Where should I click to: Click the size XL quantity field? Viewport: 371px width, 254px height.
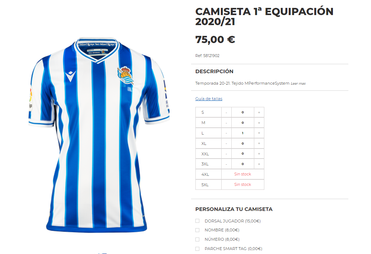click(243, 144)
